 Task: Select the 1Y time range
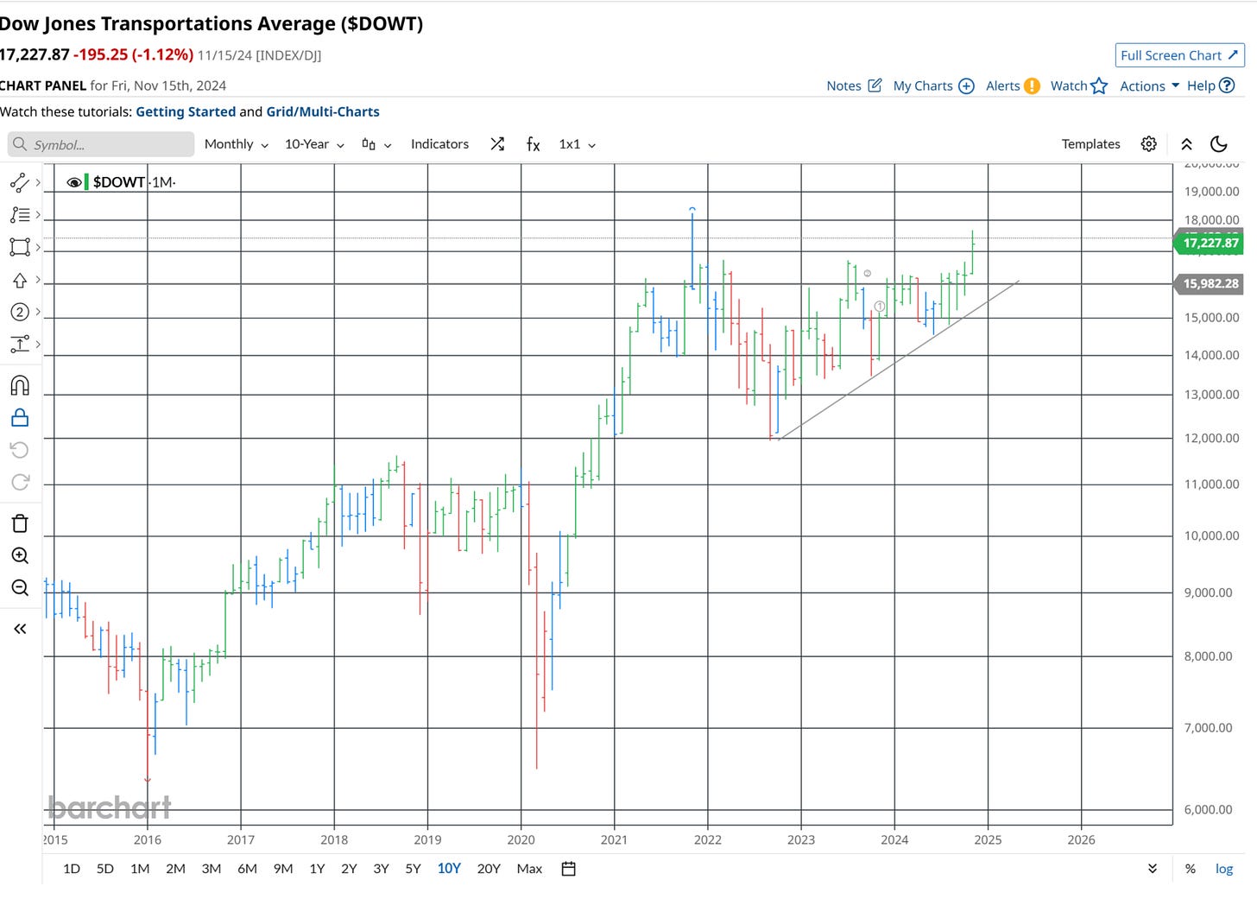point(317,869)
